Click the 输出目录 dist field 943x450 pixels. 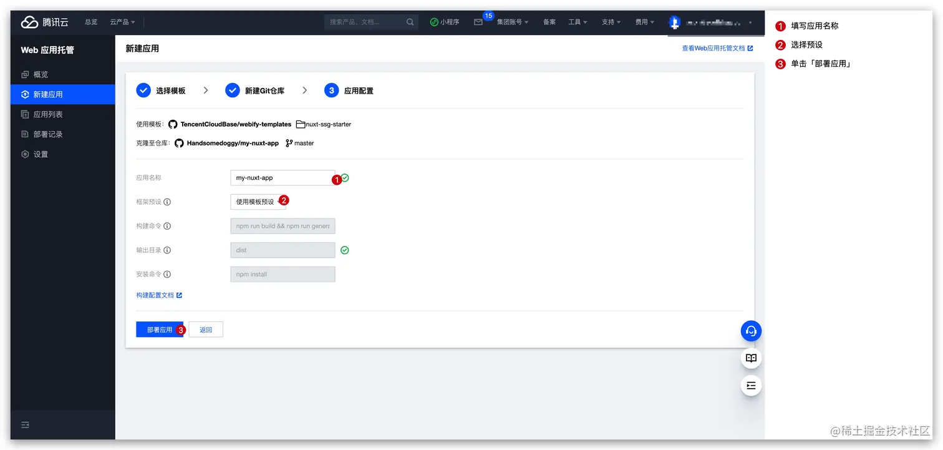coord(283,250)
